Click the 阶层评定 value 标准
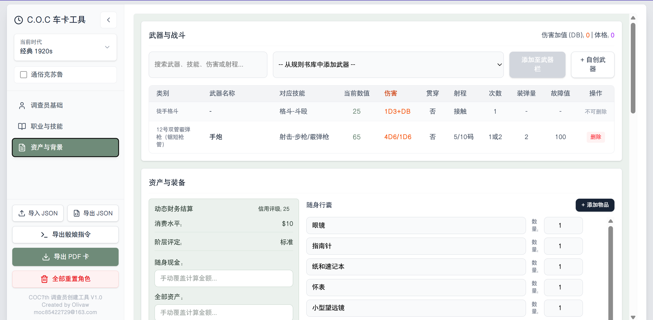Viewport: 653px width, 320px height. 286,242
